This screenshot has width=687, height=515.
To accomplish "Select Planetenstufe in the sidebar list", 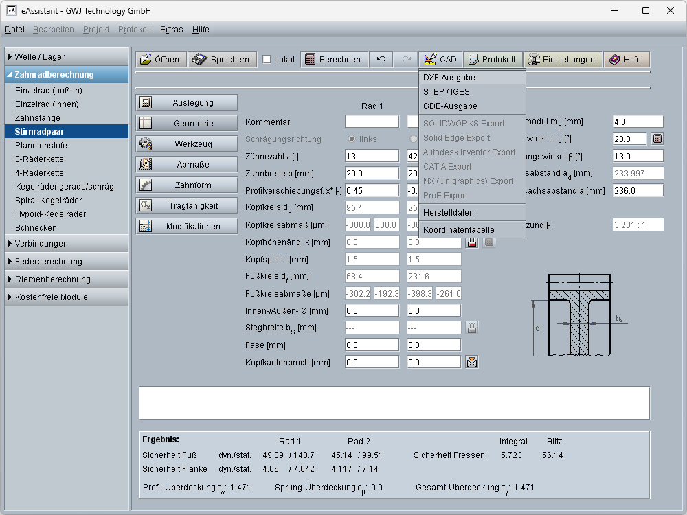I will click(41, 146).
